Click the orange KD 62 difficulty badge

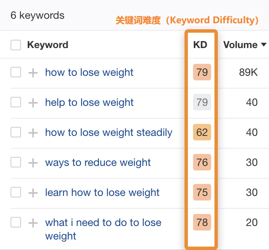point(202,133)
